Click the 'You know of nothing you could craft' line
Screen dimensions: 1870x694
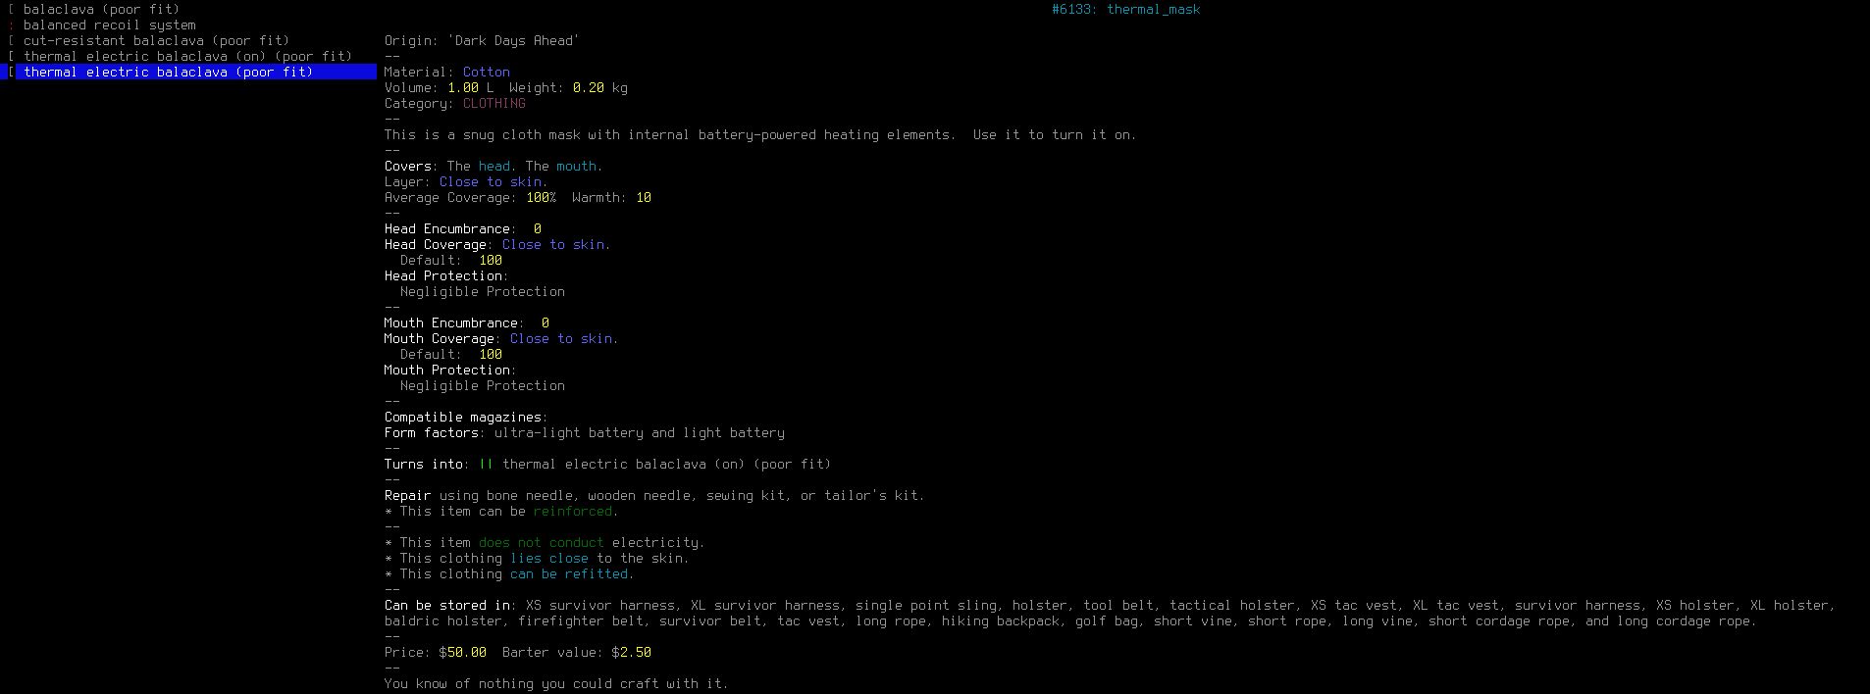coord(556,684)
